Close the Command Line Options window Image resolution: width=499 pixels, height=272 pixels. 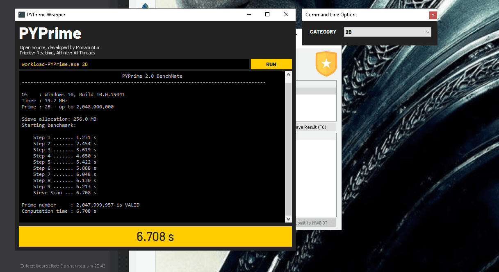click(433, 15)
